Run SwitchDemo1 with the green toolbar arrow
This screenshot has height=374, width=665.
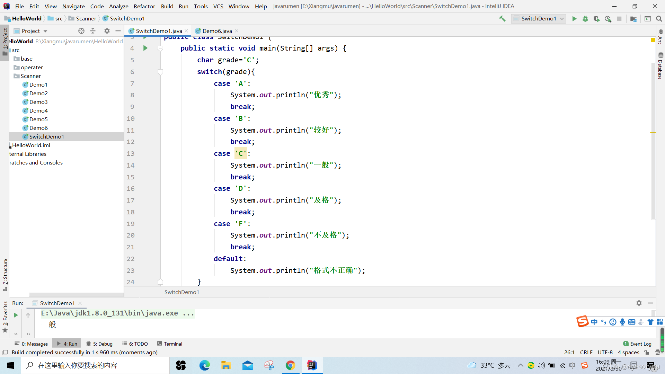click(574, 19)
